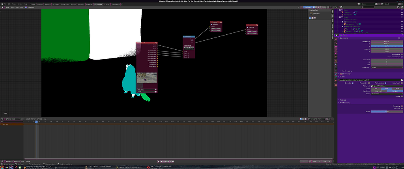
Task: Collapse the Clouds collection in outliner
Action: [338, 17]
